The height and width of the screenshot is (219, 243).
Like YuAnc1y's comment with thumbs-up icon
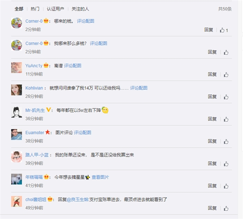click(226, 75)
